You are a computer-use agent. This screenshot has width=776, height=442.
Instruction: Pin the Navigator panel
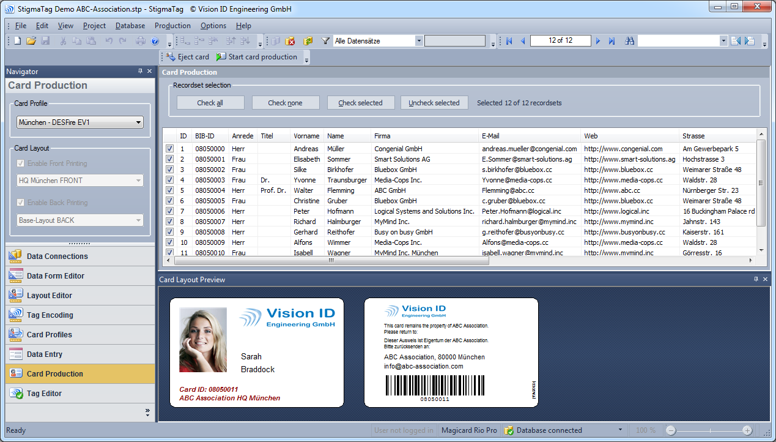coord(141,72)
